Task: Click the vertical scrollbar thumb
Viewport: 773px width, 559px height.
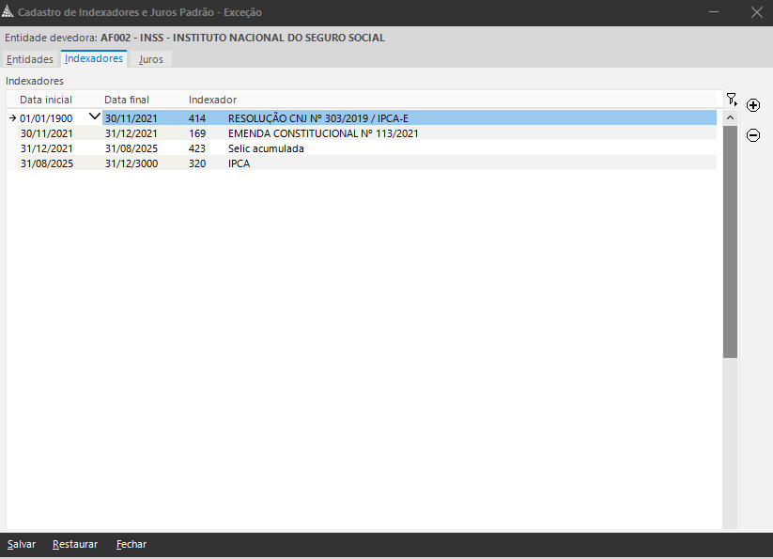Action: 730,241
